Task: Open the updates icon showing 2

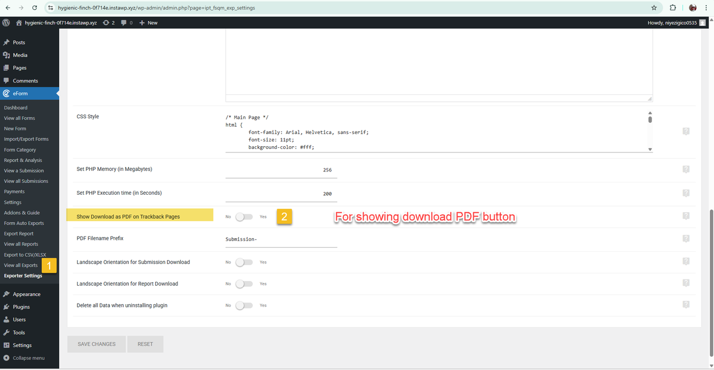Action: point(109,22)
